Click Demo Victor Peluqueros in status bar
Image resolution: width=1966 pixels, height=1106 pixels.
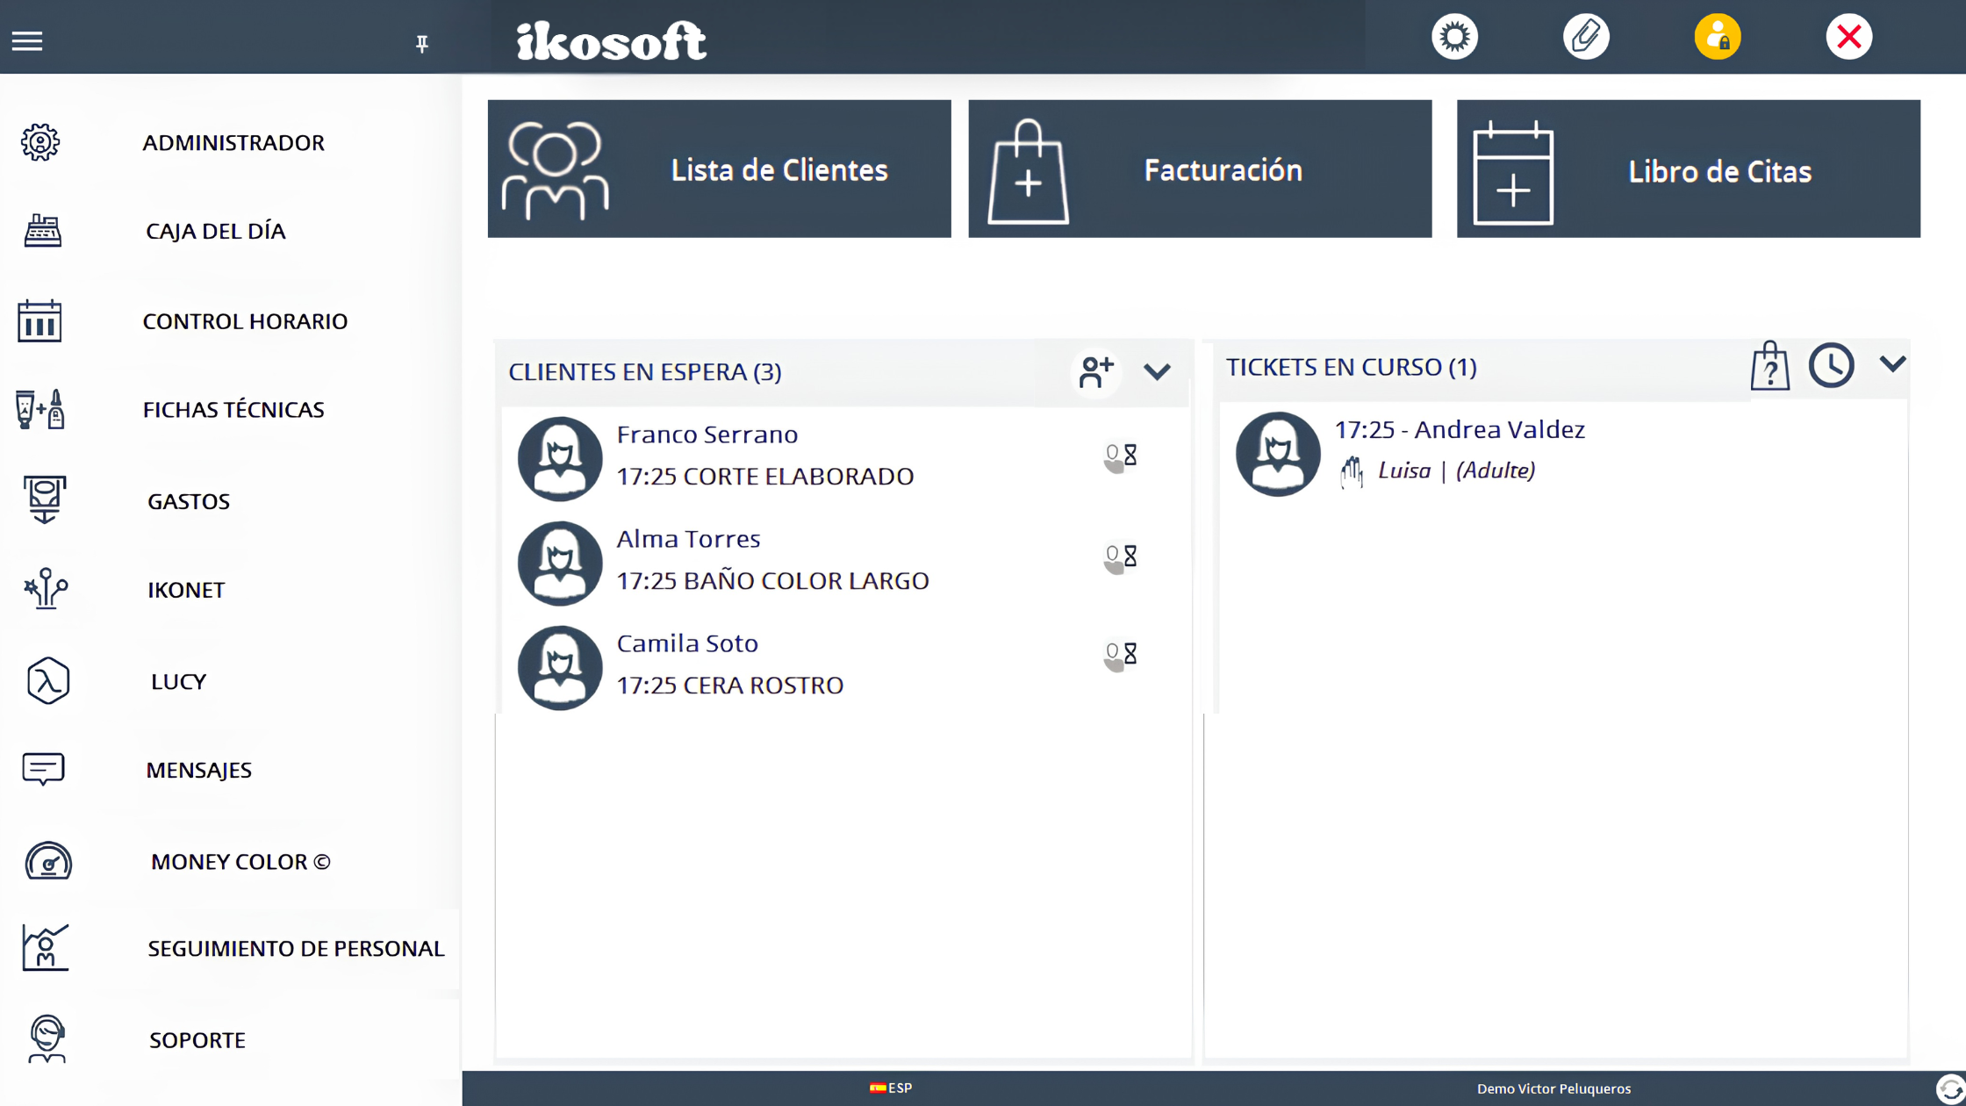click(x=1553, y=1088)
